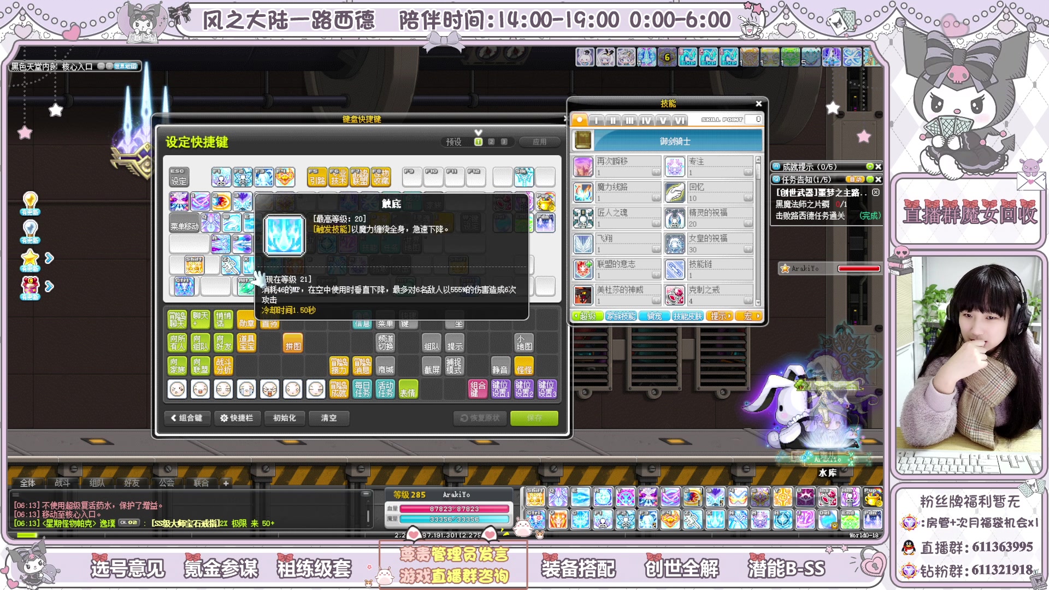Select the 键位设置1 layout key

(500, 389)
